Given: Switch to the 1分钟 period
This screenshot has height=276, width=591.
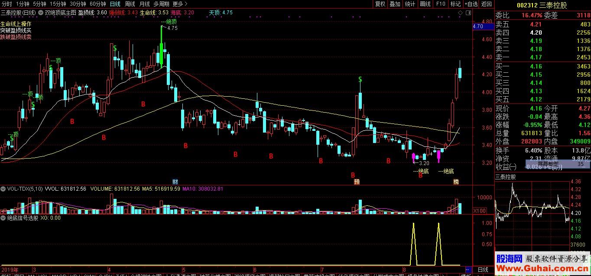Looking at the screenshot, I should point(23,4).
